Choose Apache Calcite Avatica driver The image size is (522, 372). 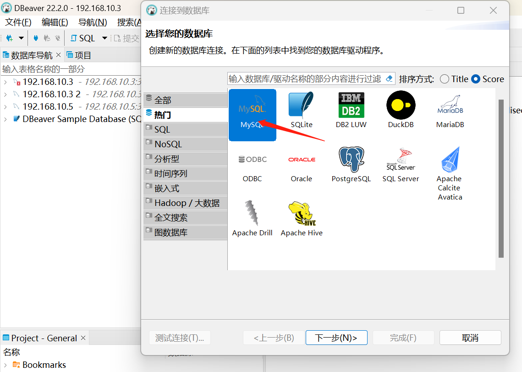pos(450,173)
